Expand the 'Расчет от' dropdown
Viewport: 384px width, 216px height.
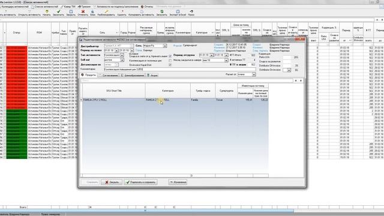[x=254, y=74]
